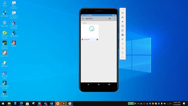Screen dimensions: 188x106
Task: Select Photoshop CC desktop icon
Action: pos(5,95)
